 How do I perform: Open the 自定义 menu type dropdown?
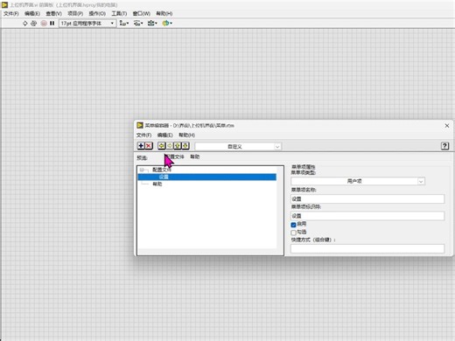[x=238, y=147]
